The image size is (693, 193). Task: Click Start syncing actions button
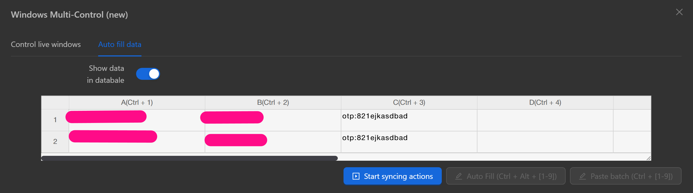(392, 176)
